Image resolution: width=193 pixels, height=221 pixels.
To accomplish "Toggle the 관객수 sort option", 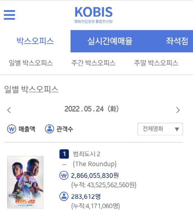I will (x=65, y=129).
